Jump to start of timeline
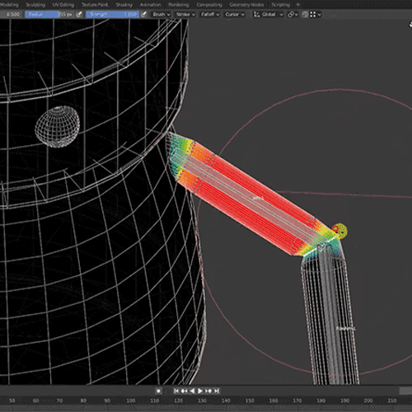 coord(176,391)
